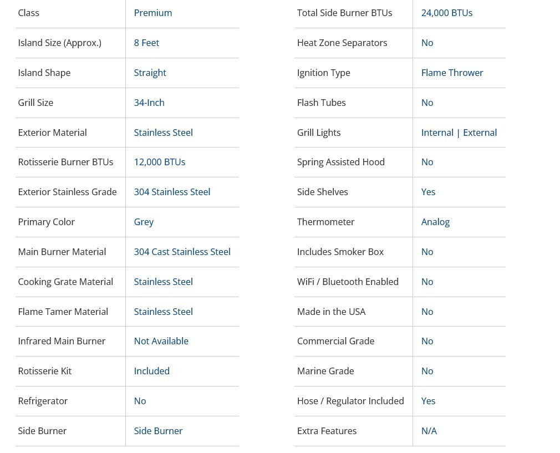Click the Flame Thrower ignition type link
Viewport: 560px width, 453px height.
tap(452, 73)
